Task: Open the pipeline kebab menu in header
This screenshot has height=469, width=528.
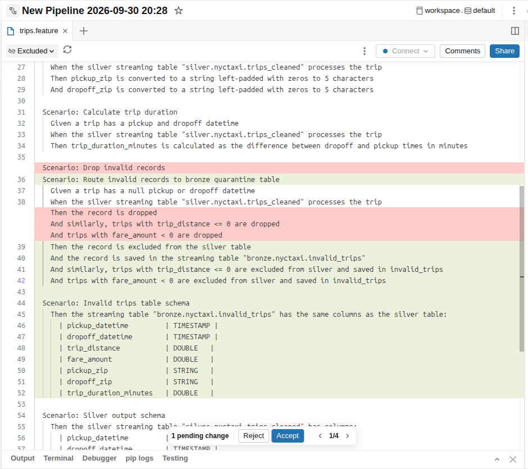Action: (x=513, y=11)
